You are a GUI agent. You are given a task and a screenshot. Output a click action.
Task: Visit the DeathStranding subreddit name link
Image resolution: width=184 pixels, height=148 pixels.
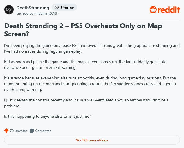33,8
